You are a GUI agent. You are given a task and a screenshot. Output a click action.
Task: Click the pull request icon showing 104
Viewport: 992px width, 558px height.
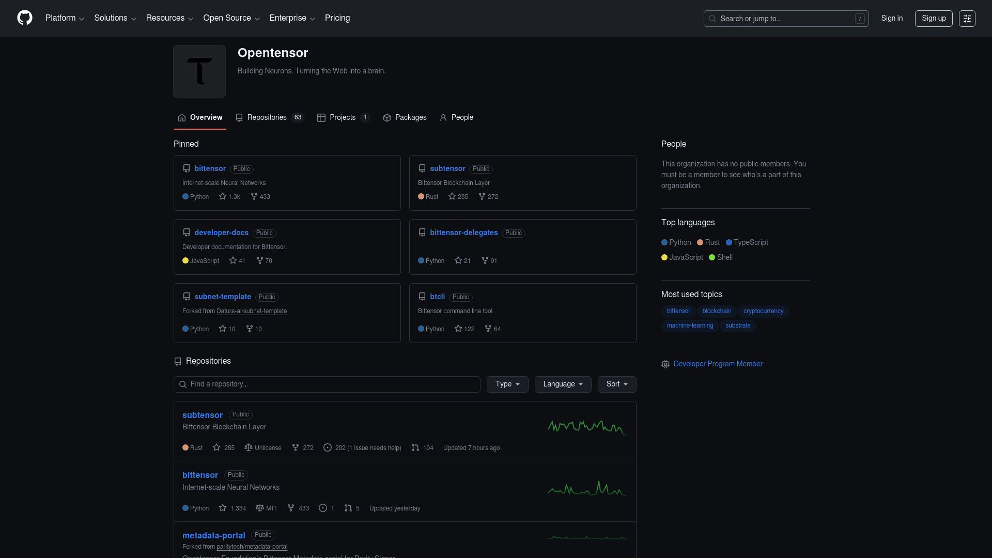tap(415, 448)
